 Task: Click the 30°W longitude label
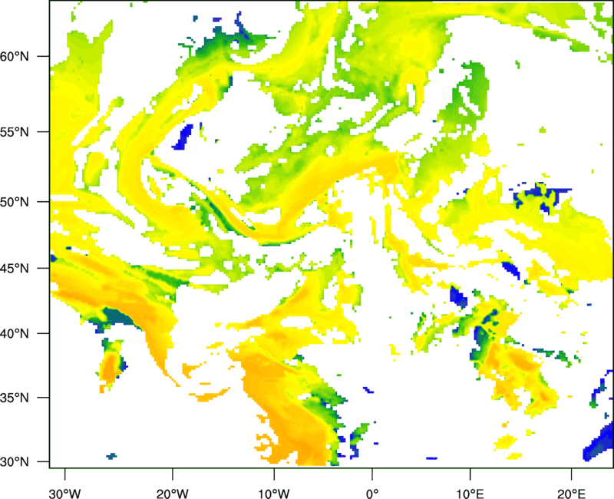[x=64, y=494]
